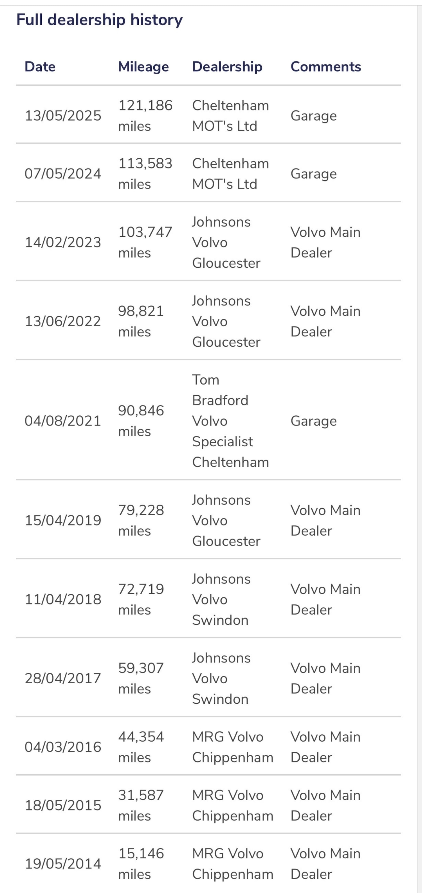Click the Date column header

pyautogui.click(x=40, y=67)
